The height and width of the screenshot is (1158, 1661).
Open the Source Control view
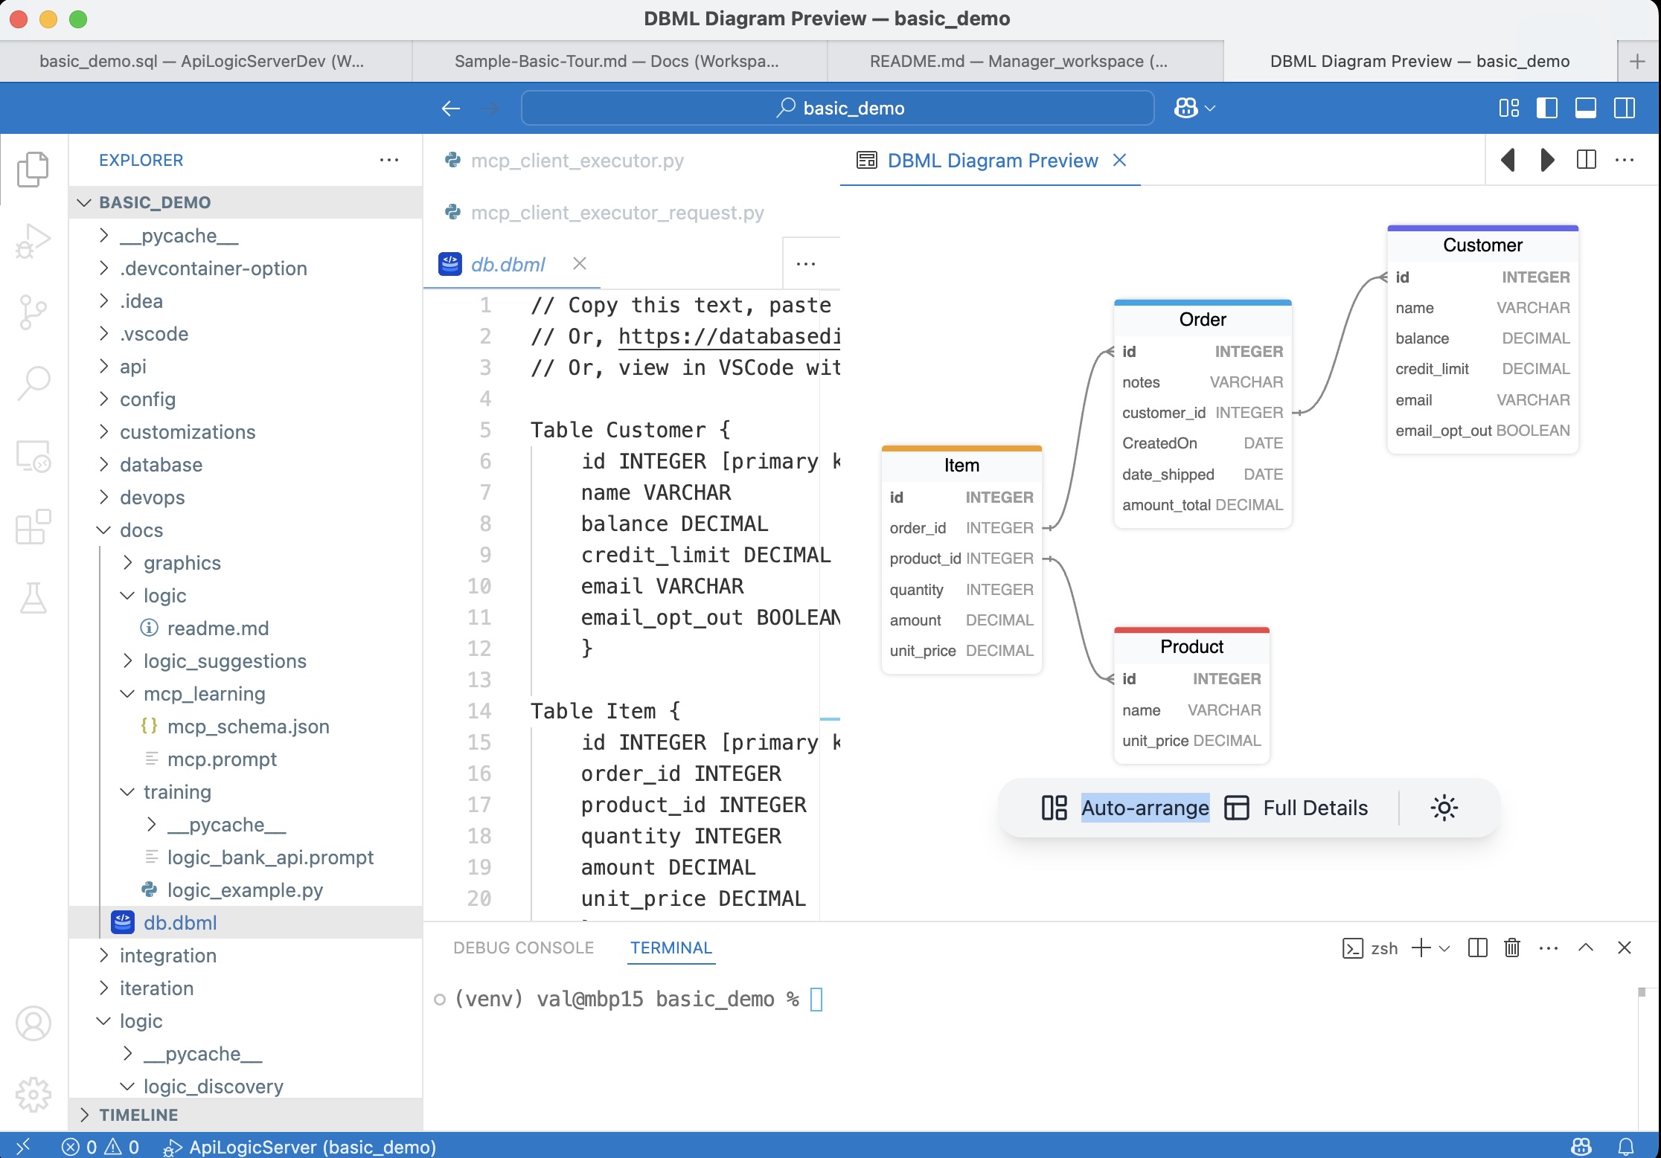pos(33,312)
